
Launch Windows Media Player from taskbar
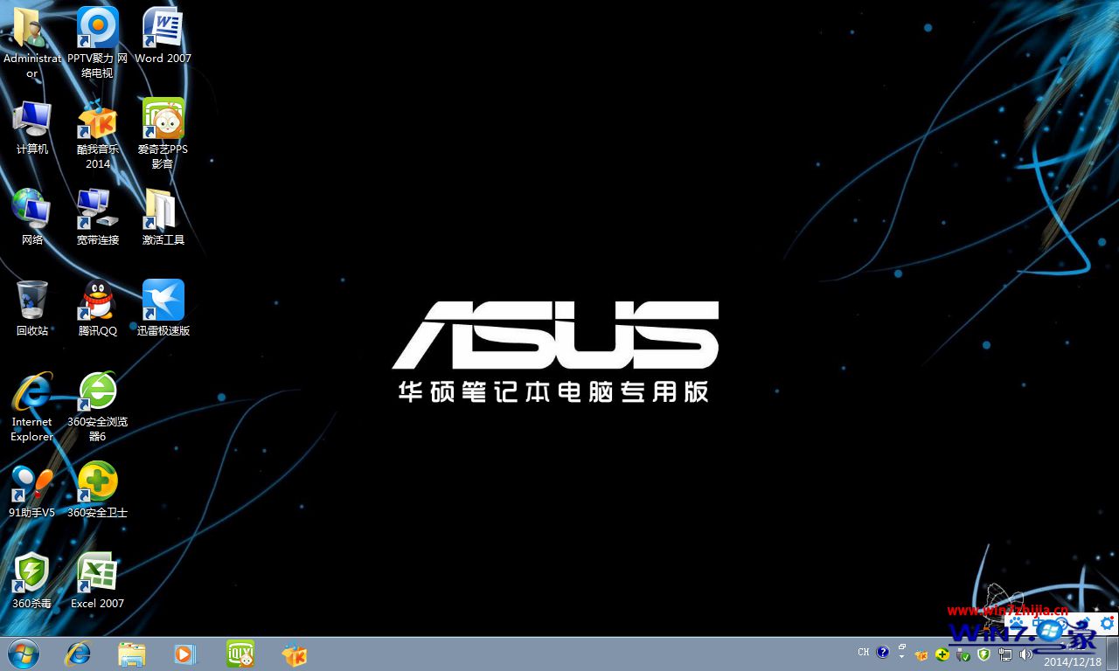point(185,653)
